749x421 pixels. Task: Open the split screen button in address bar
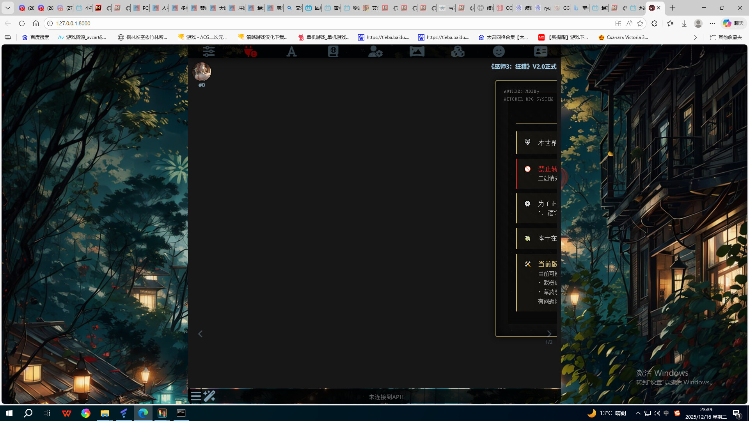pos(618,23)
